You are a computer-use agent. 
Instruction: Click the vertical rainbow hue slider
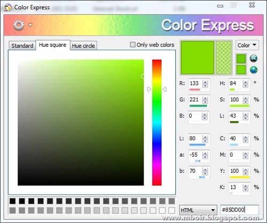157,123
